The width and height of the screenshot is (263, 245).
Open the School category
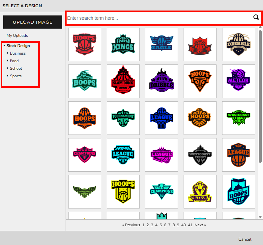tap(16, 68)
